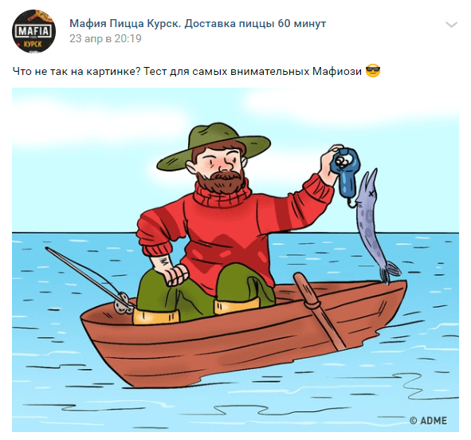Open the post timestamp 23 апр в 20:19
The width and height of the screenshot is (471, 440).
coord(105,39)
